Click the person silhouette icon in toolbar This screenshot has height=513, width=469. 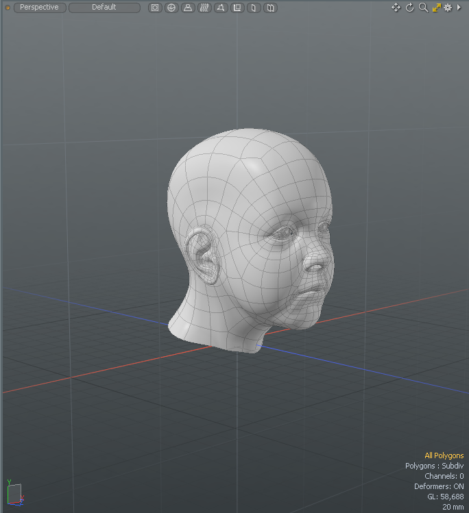[x=188, y=8]
